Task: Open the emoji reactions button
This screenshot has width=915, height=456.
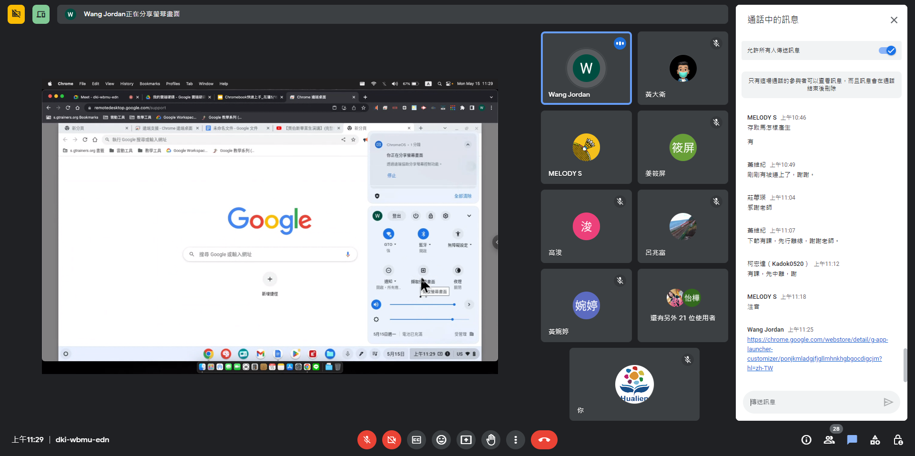Action: [441, 440]
